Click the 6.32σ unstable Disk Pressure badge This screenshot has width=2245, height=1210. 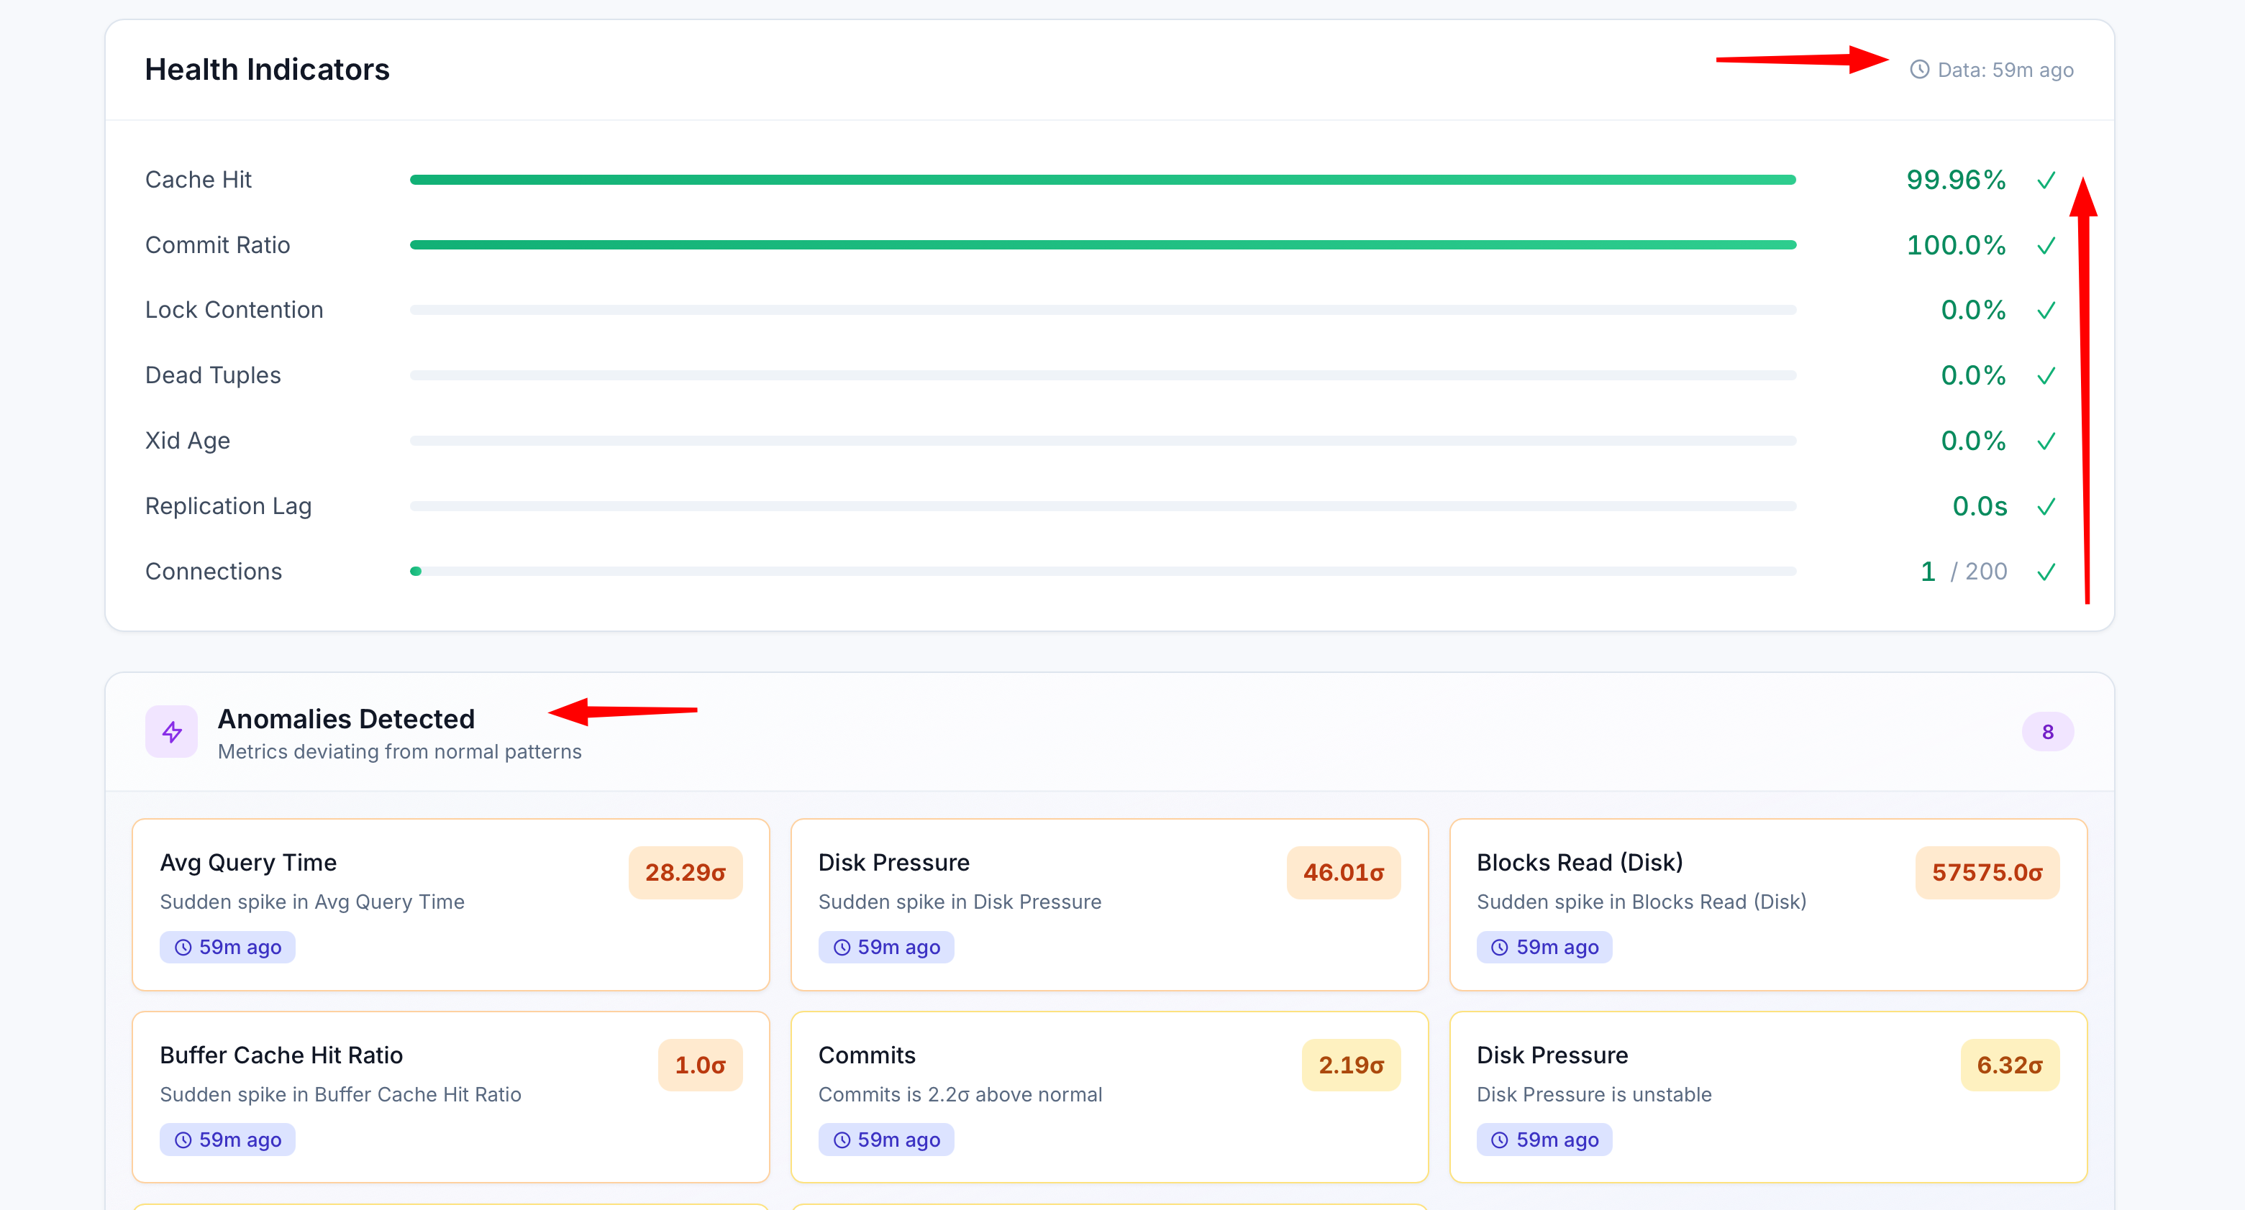tap(2009, 1065)
